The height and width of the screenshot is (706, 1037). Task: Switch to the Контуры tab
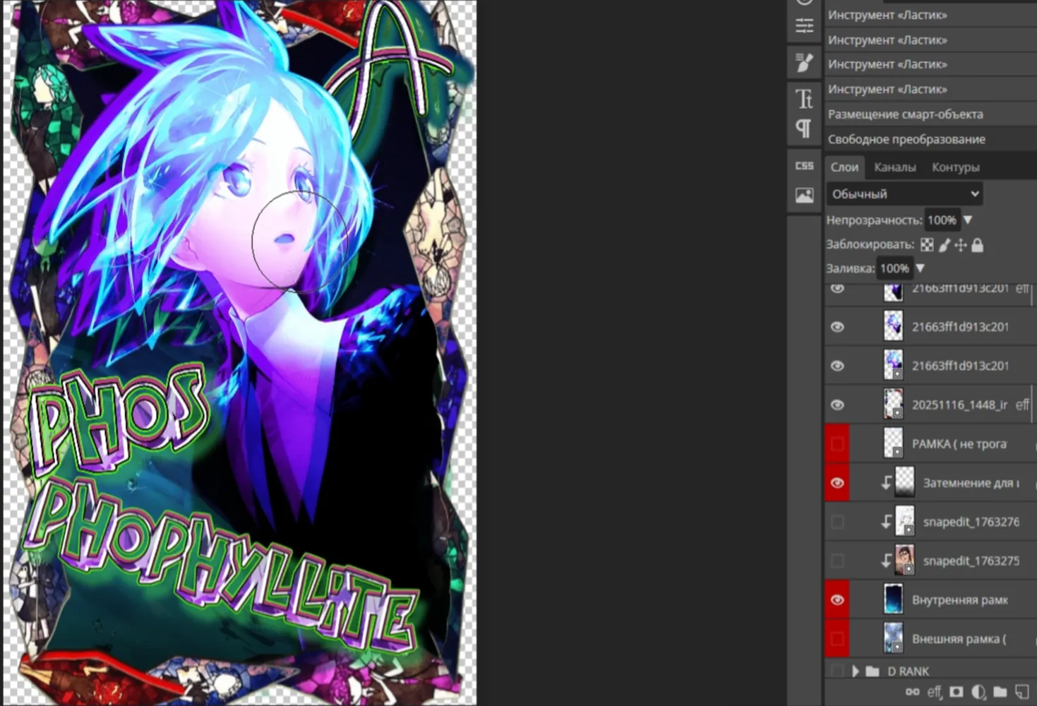tap(955, 167)
